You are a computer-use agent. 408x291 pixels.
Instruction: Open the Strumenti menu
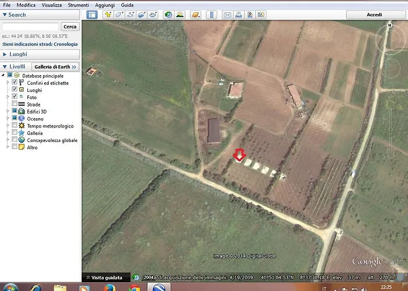pyautogui.click(x=78, y=5)
